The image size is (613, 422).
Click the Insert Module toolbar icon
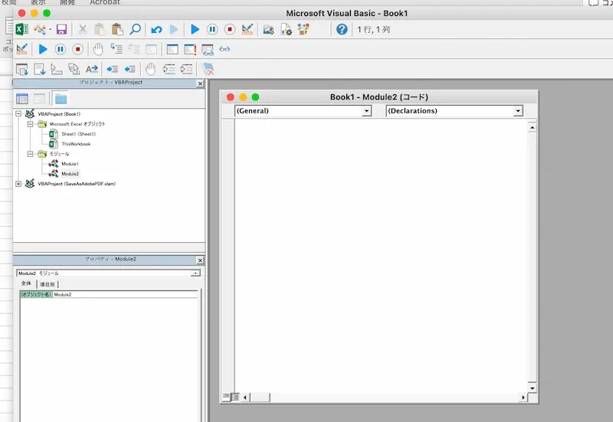(x=40, y=29)
